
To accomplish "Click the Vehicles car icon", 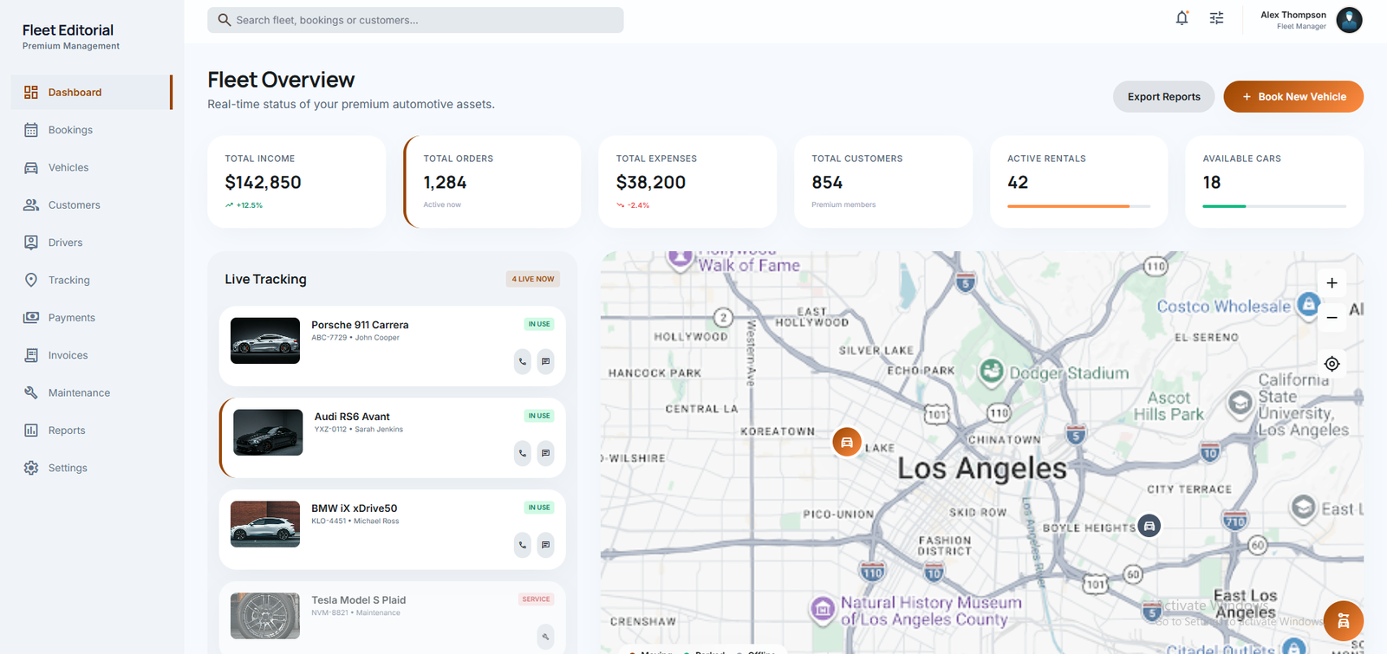I will [31, 167].
